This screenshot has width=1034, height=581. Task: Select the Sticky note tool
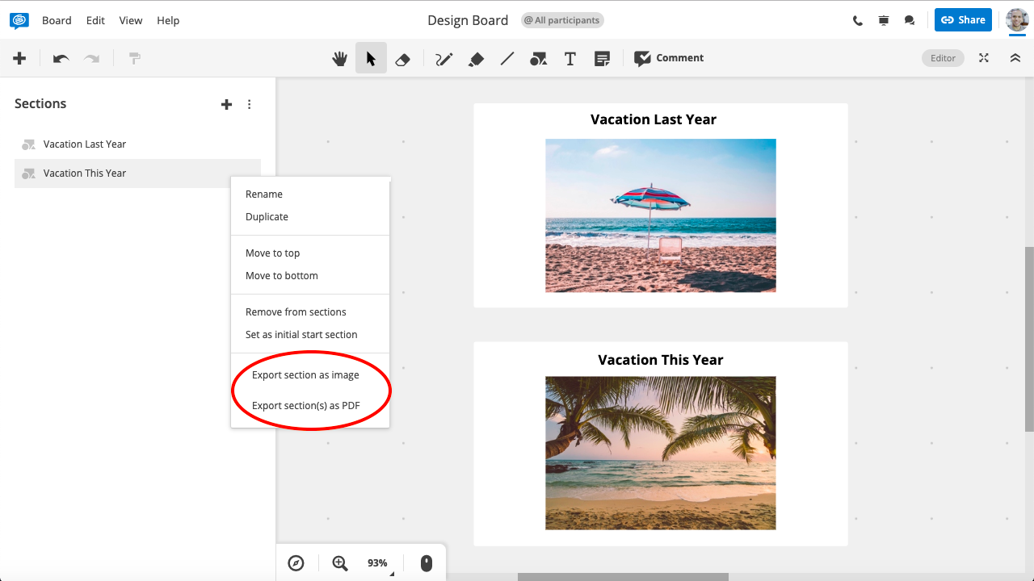tap(602, 58)
